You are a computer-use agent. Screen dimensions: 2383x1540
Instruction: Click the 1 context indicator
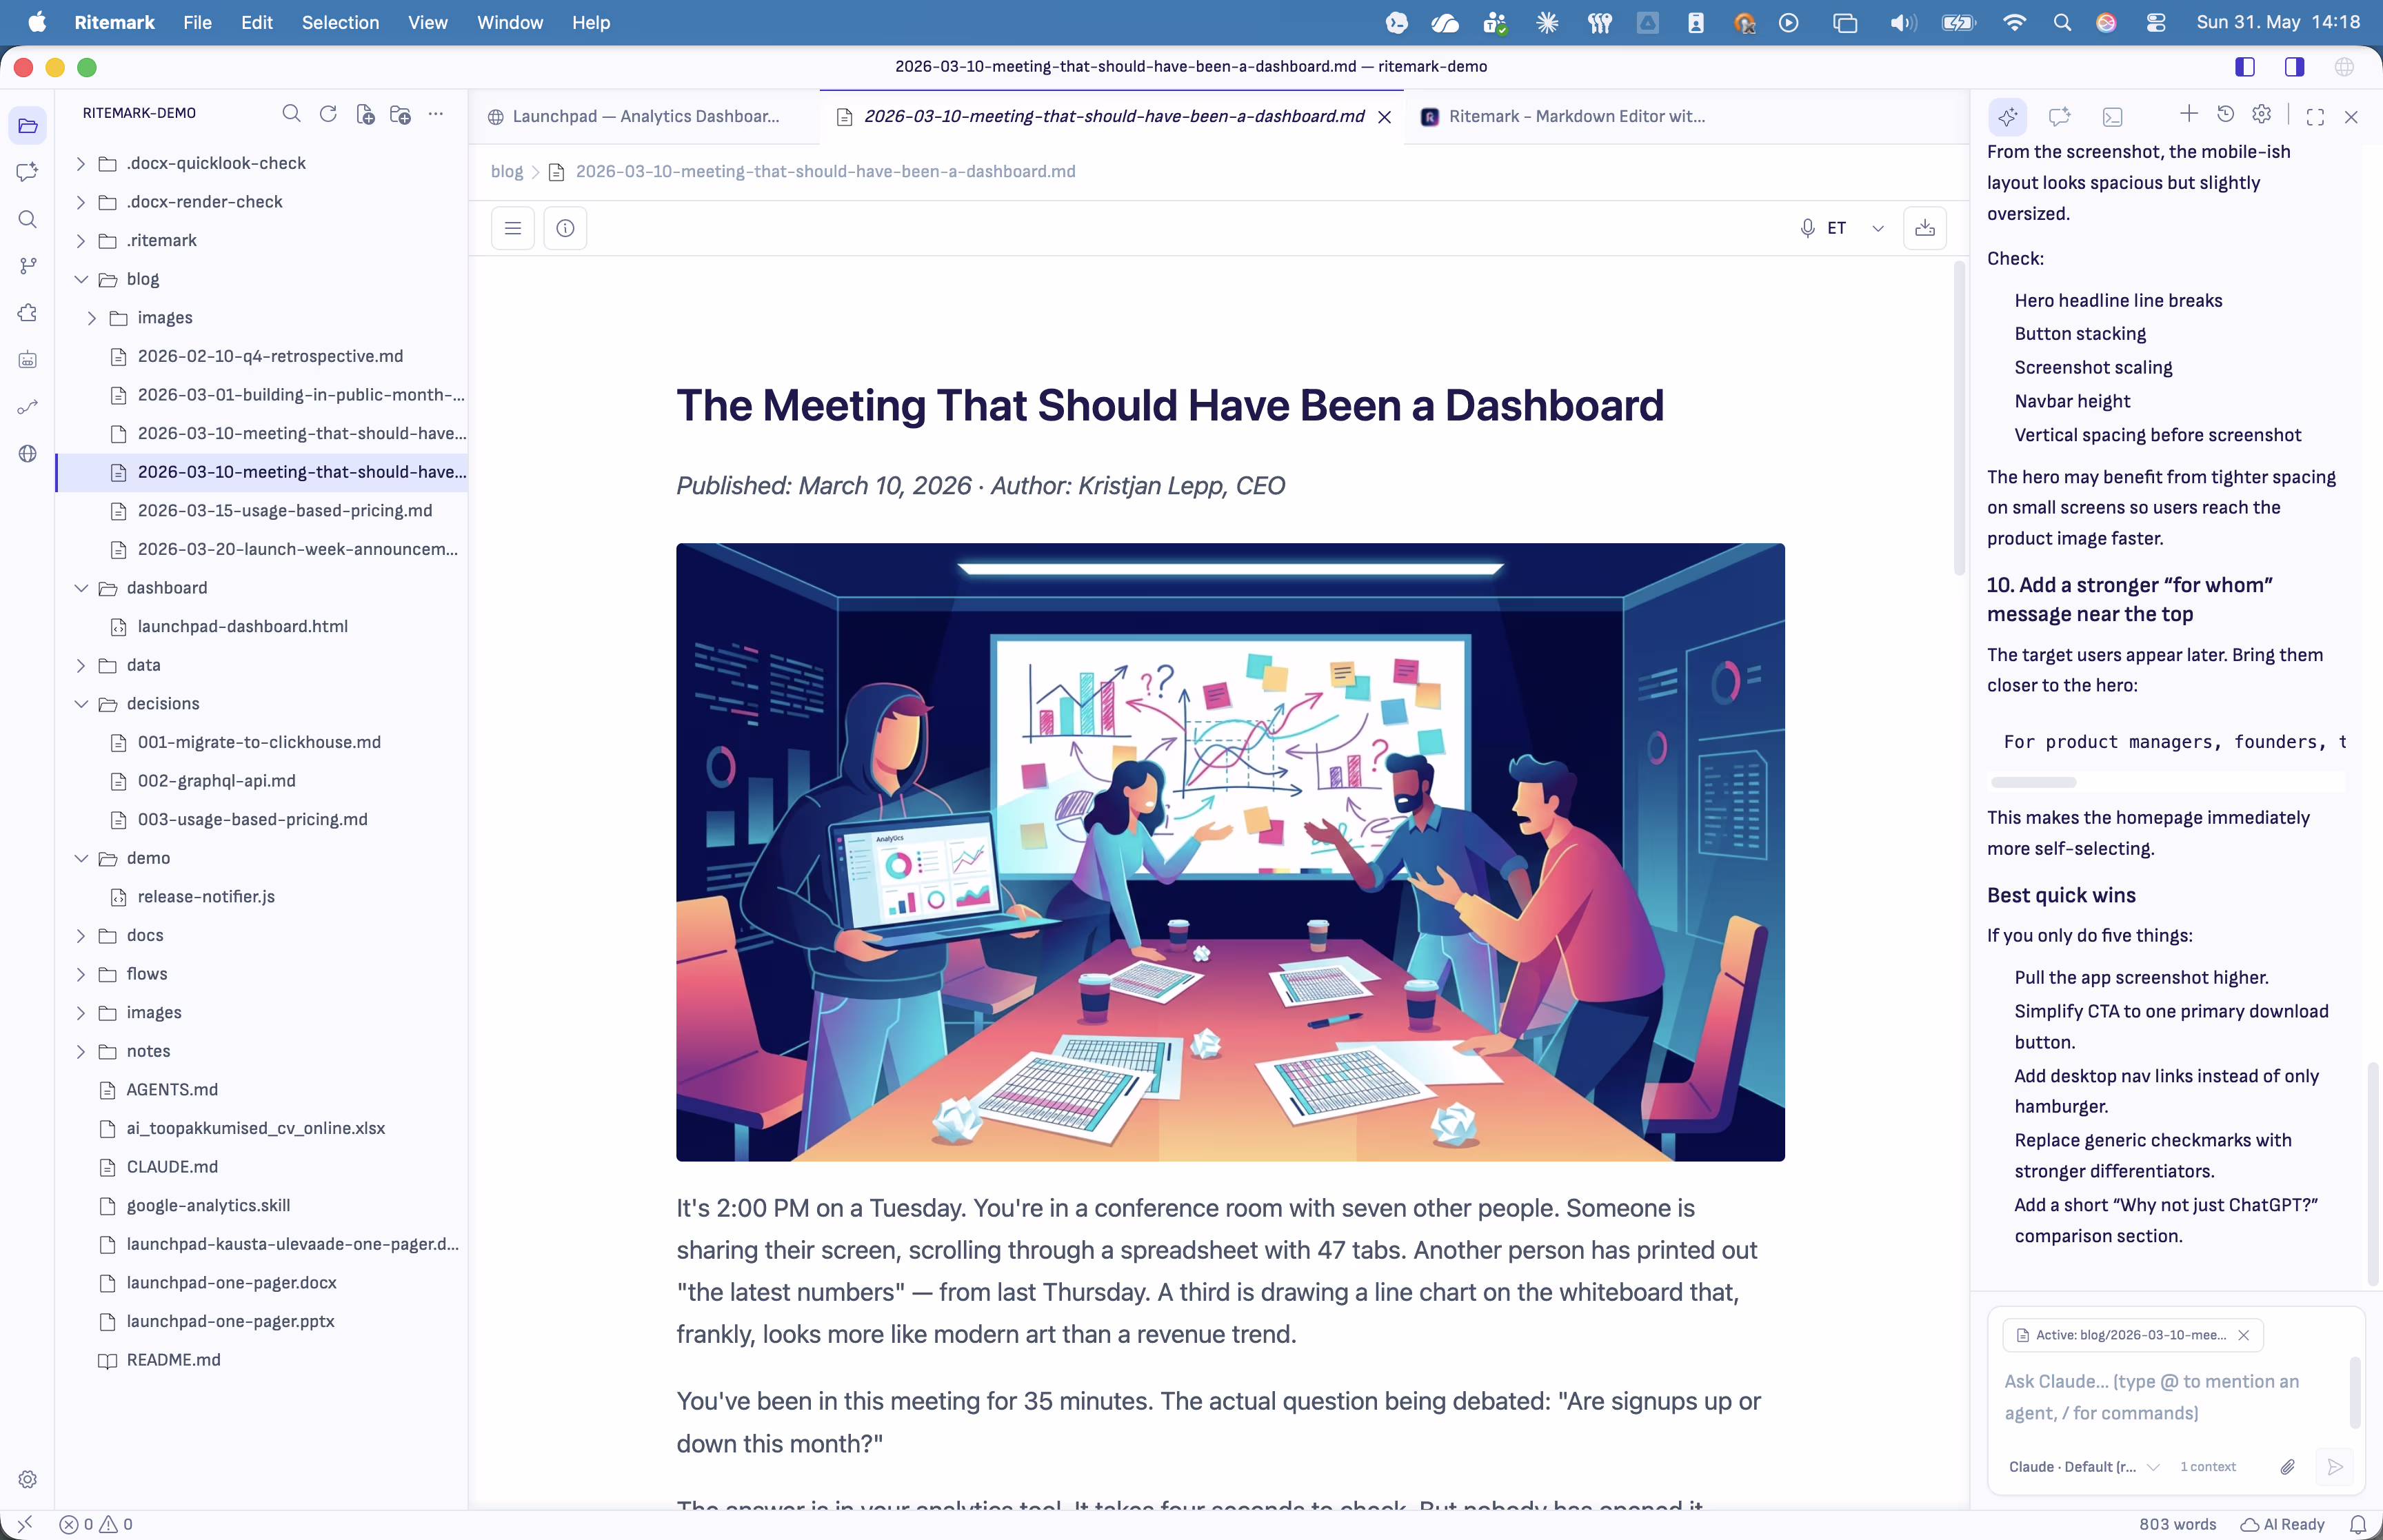2208,1467
